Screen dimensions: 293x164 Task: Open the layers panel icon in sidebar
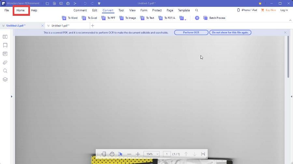(x=5, y=79)
